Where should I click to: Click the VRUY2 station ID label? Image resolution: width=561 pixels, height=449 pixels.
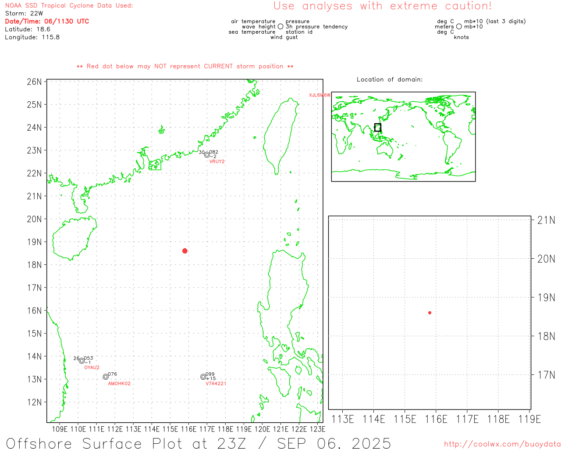[217, 162]
